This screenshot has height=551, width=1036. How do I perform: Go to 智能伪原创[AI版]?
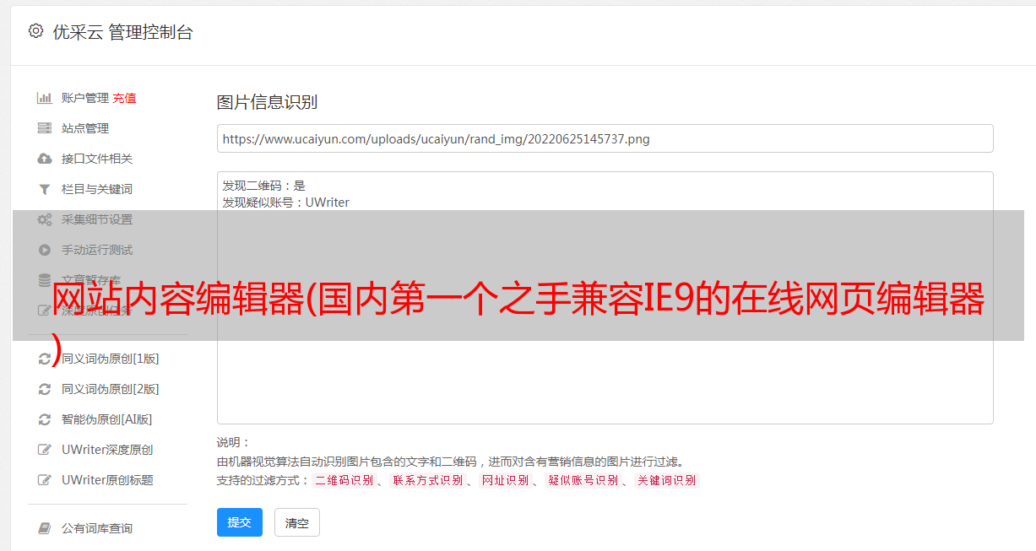[106, 419]
